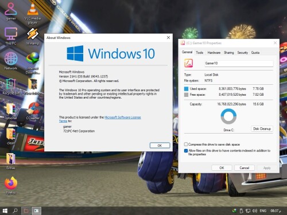The image size is (287, 215).
Task: Open Internet Download Manager shortcut
Action: point(33,63)
